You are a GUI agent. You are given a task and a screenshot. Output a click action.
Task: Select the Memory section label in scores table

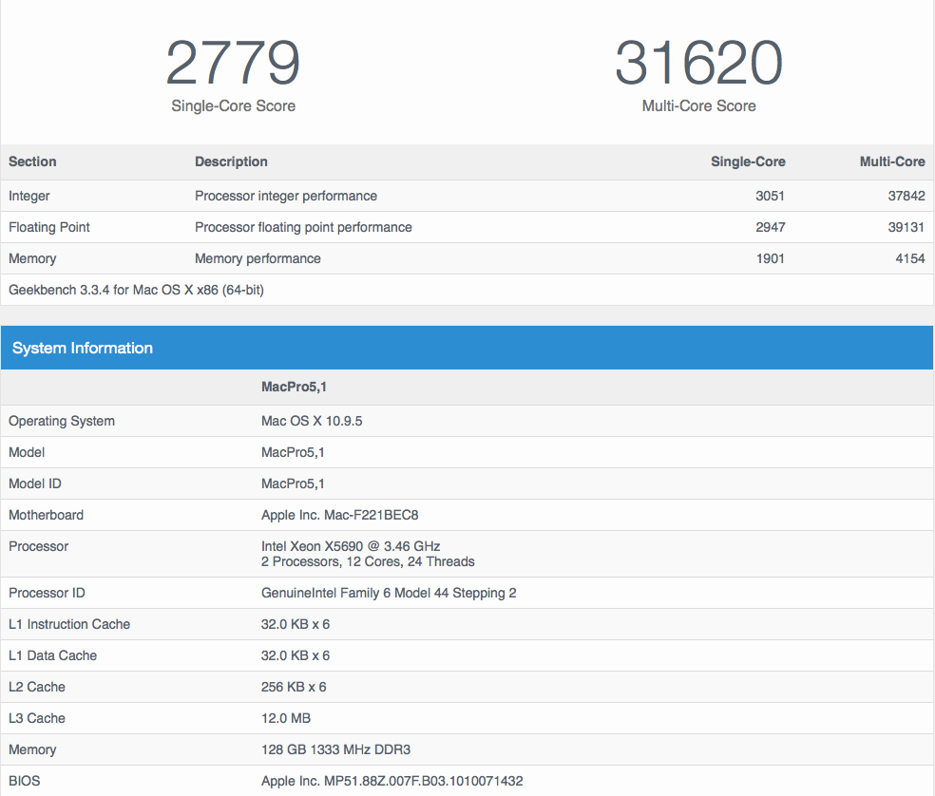click(x=32, y=258)
